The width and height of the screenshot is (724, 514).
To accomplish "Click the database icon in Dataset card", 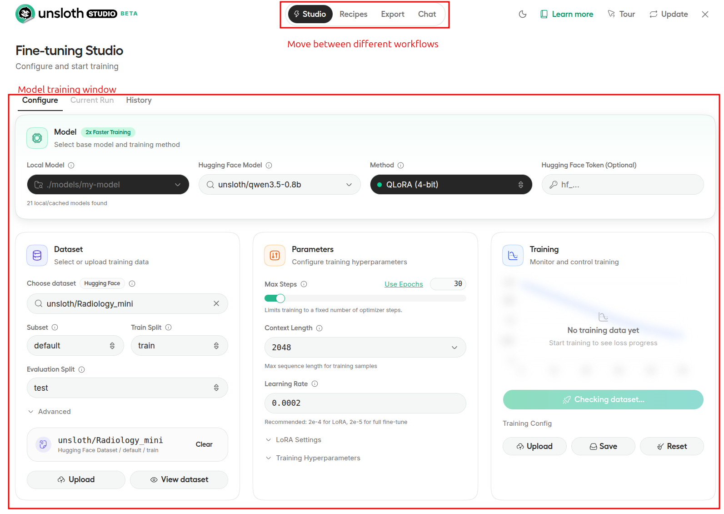I will (37, 255).
